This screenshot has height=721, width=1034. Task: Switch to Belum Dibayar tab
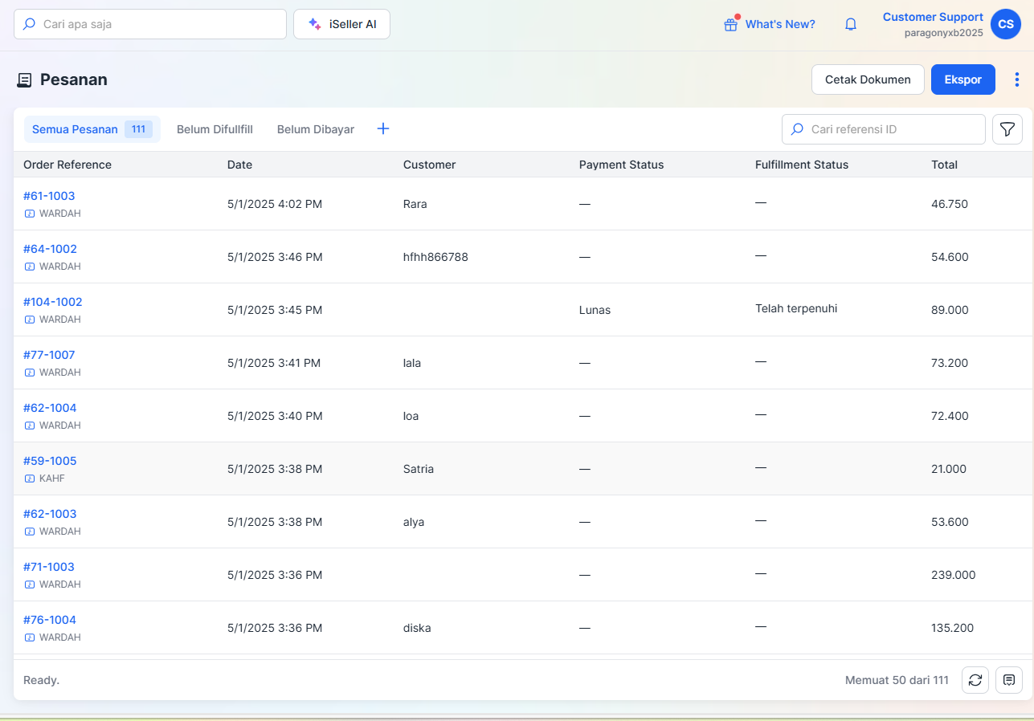point(316,129)
